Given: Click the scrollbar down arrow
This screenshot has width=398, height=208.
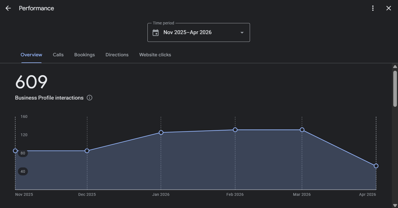Looking at the screenshot, I should 395,206.
